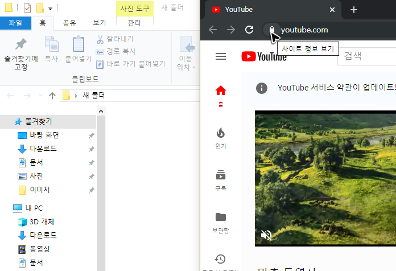Click quick access toolbar new folder icon
The width and height of the screenshot is (396, 271).
point(40,8)
